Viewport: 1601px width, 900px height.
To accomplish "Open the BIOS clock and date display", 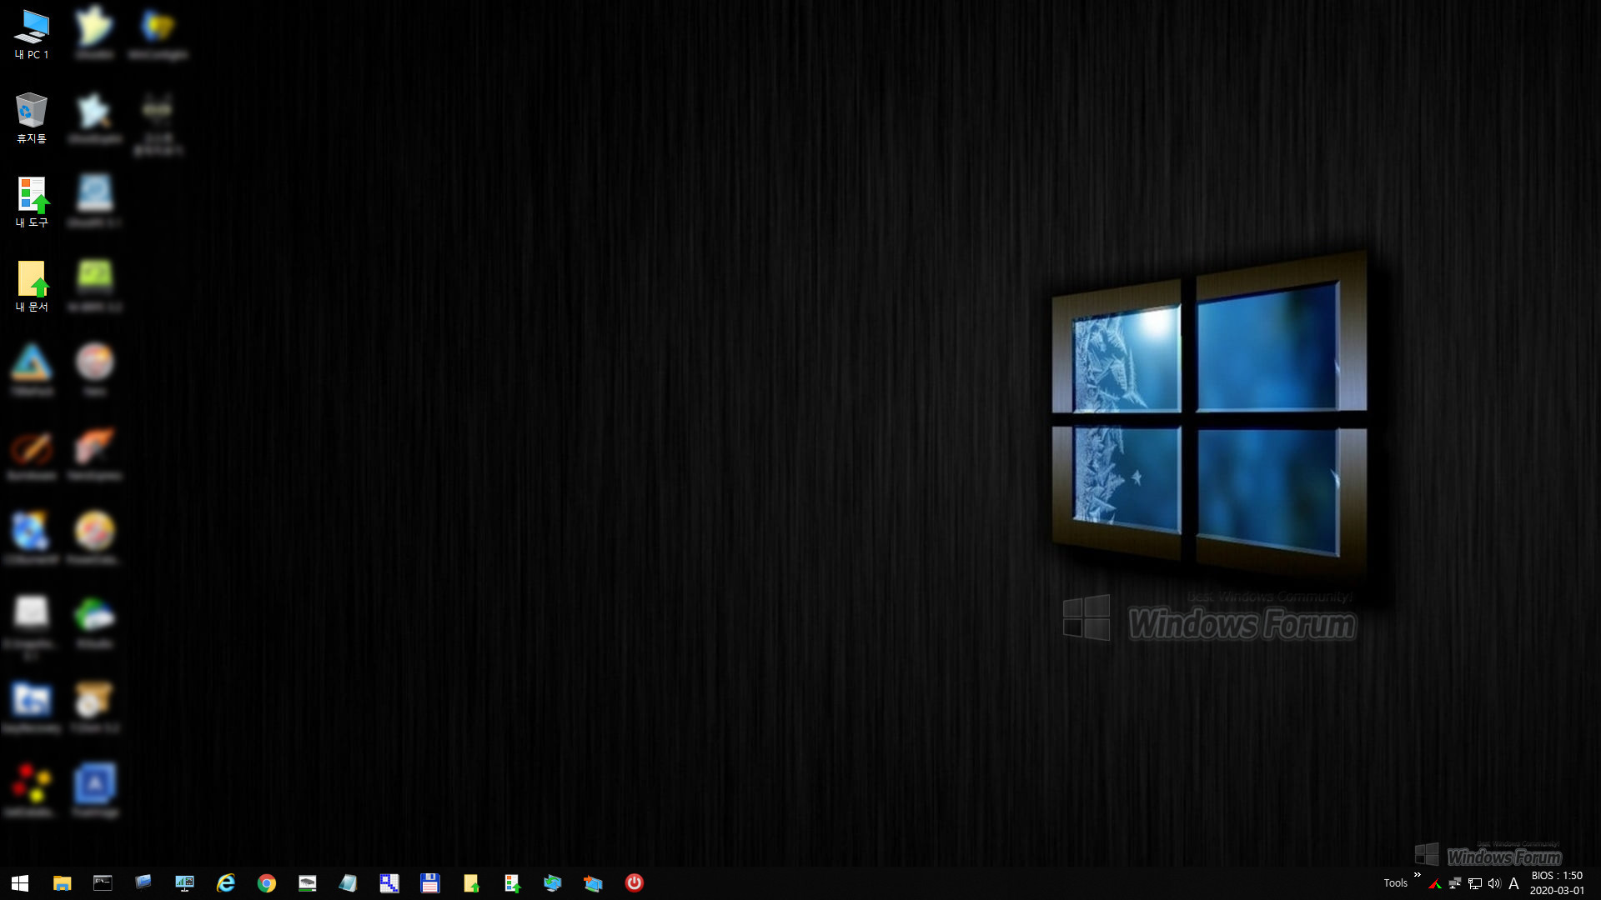I will (1557, 883).
